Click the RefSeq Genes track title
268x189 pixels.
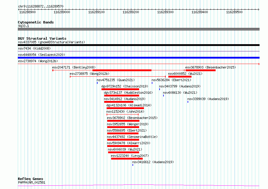[x=30, y=179]
